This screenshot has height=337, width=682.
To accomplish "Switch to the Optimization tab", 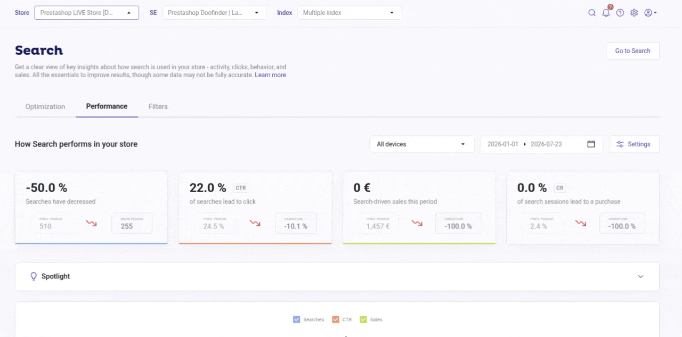I will click(45, 106).
